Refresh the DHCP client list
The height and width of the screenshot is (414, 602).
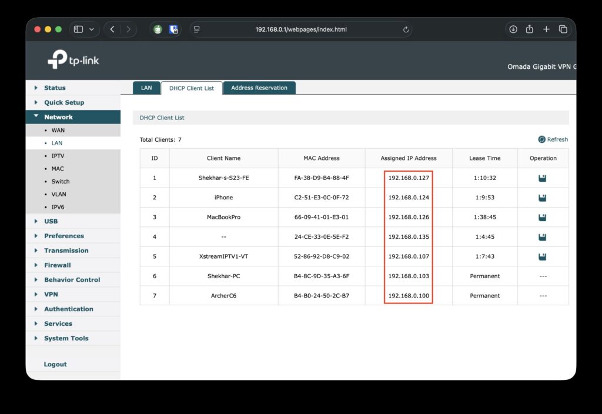pyautogui.click(x=553, y=139)
